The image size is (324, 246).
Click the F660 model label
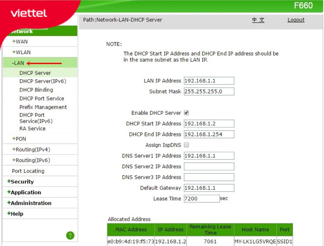(x=303, y=5)
